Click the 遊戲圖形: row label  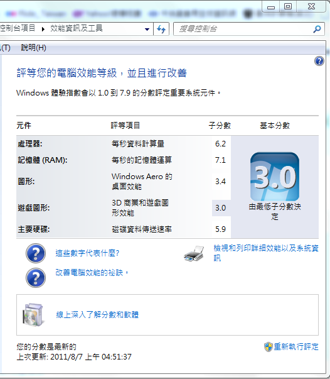click(x=34, y=208)
